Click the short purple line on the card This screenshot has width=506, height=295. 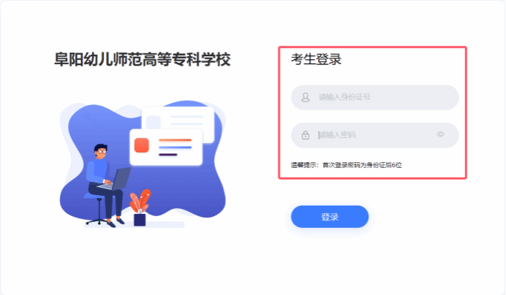pyautogui.click(x=167, y=155)
